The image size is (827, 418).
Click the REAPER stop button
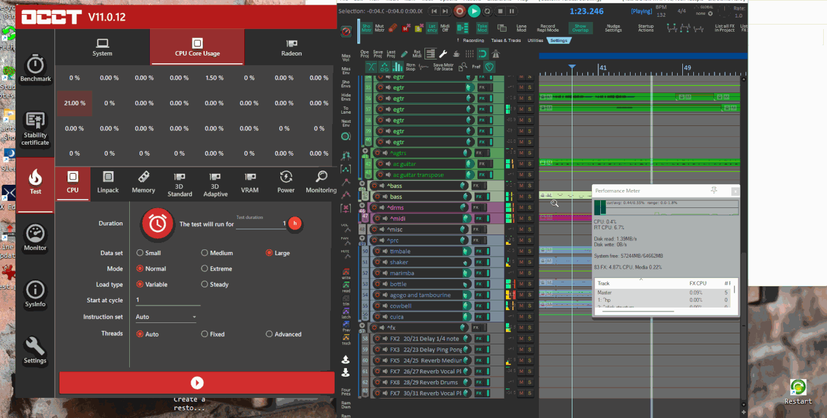499,11
